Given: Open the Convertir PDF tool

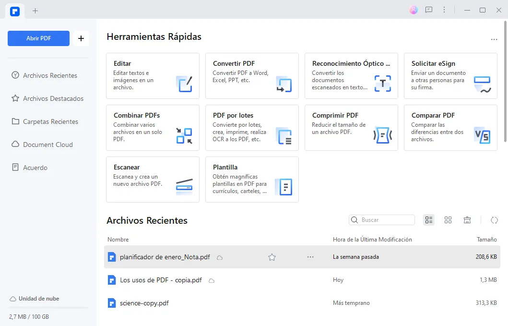Looking at the screenshot, I should 252,76.
